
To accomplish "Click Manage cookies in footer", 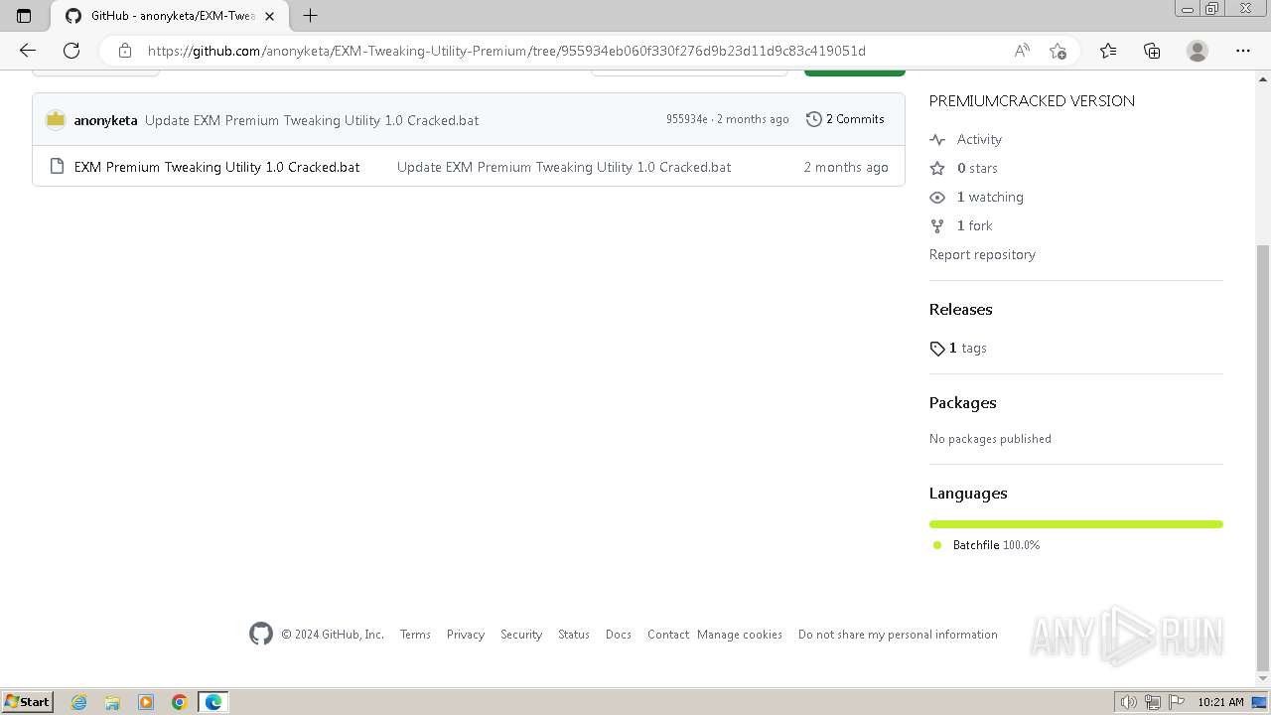I will [x=740, y=635].
